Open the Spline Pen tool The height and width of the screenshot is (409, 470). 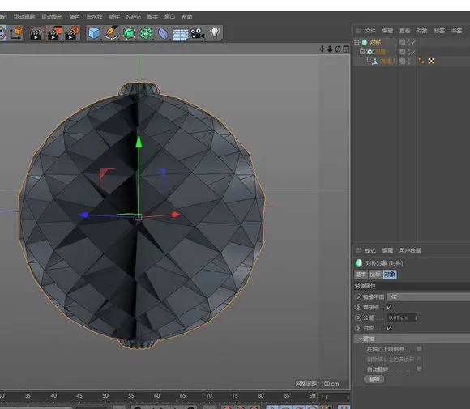(111, 33)
